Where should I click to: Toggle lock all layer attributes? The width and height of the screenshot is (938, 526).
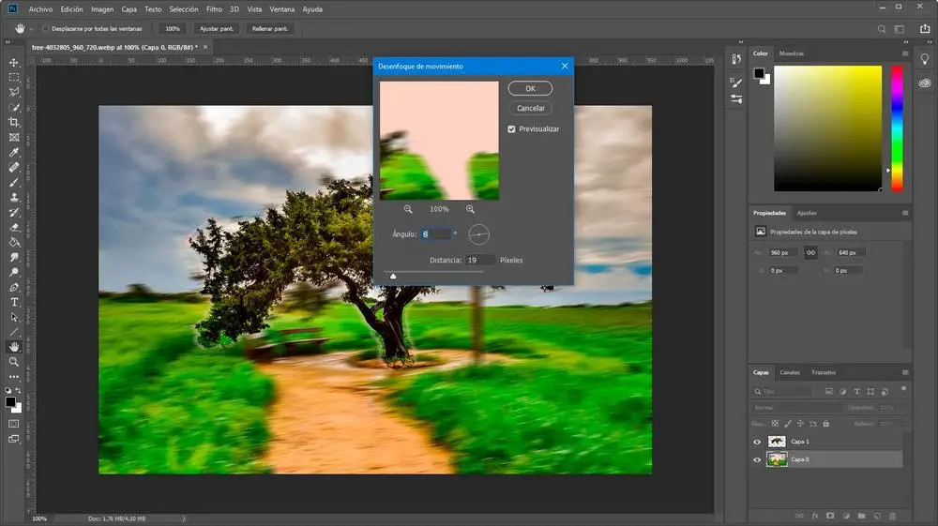[x=826, y=424]
